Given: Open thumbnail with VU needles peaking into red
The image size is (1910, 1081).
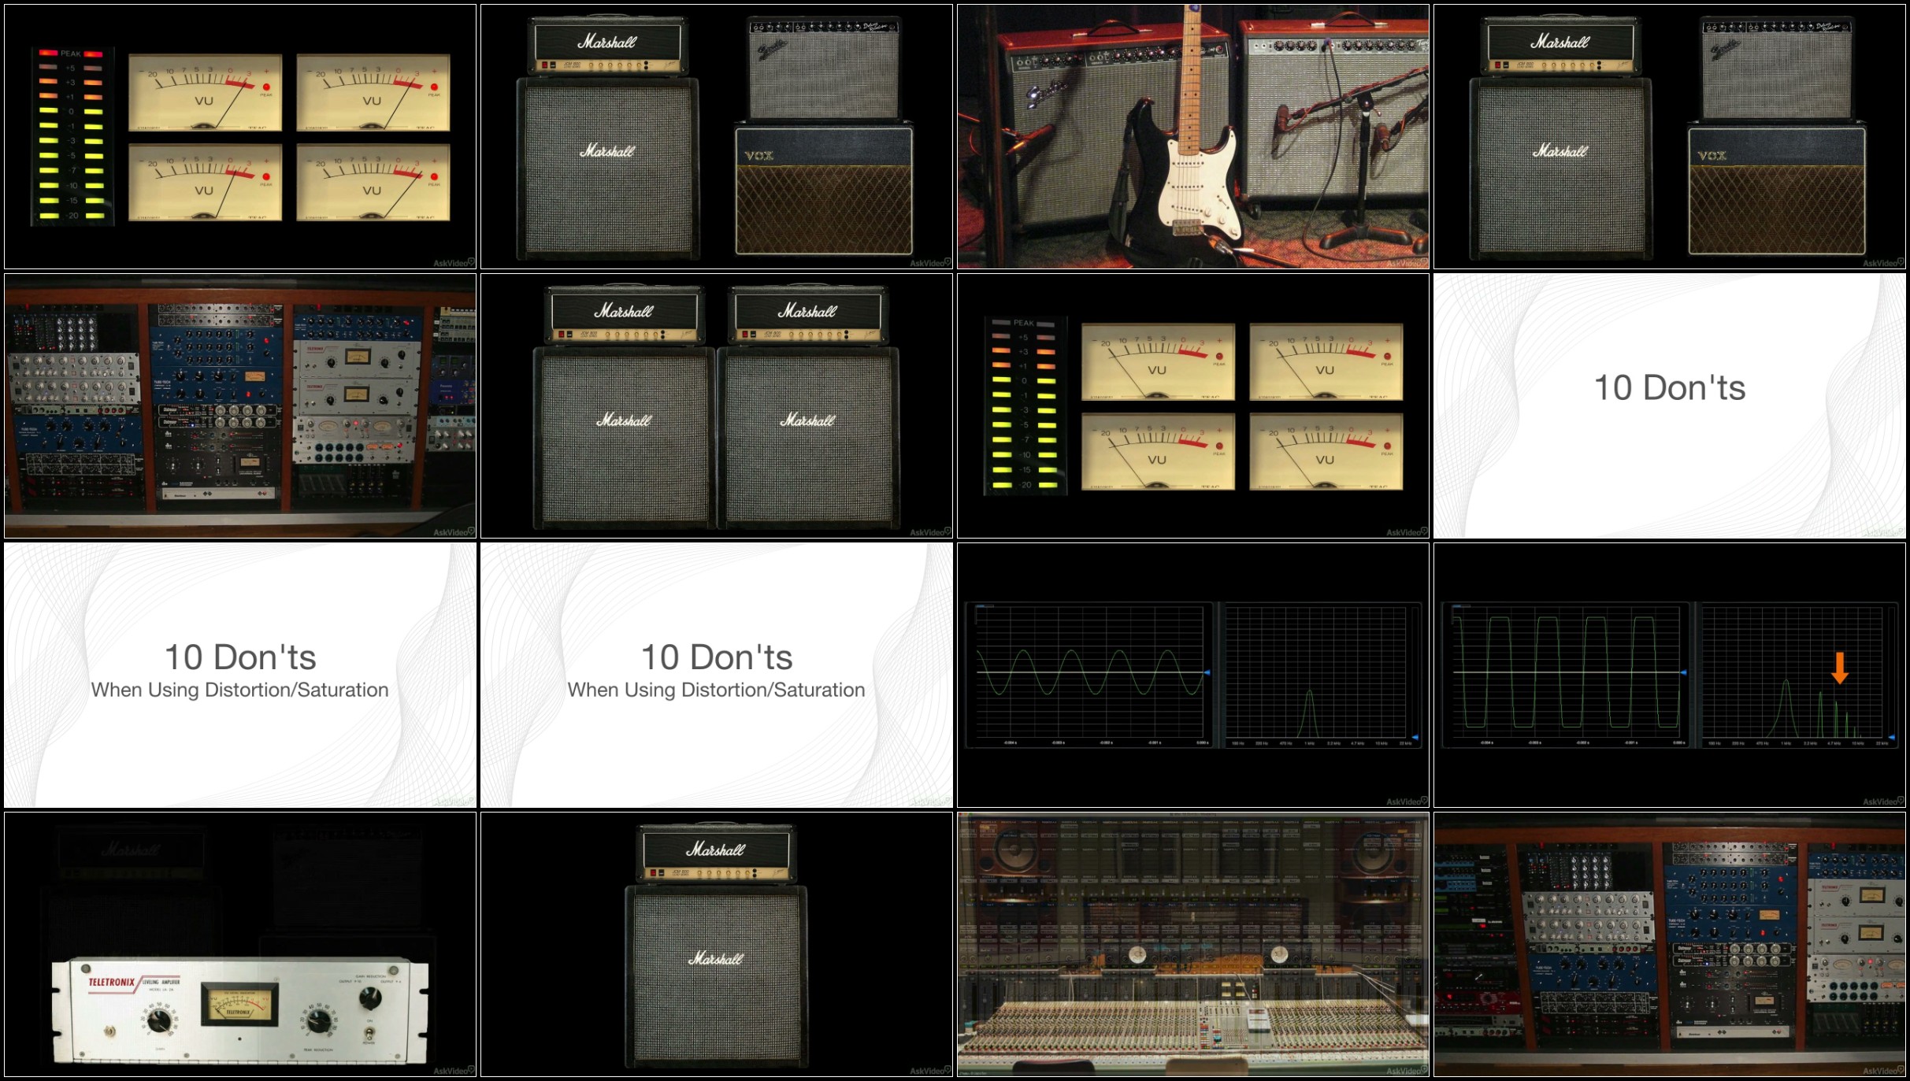Looking at the screenshot, I should (x=240, y=137).
